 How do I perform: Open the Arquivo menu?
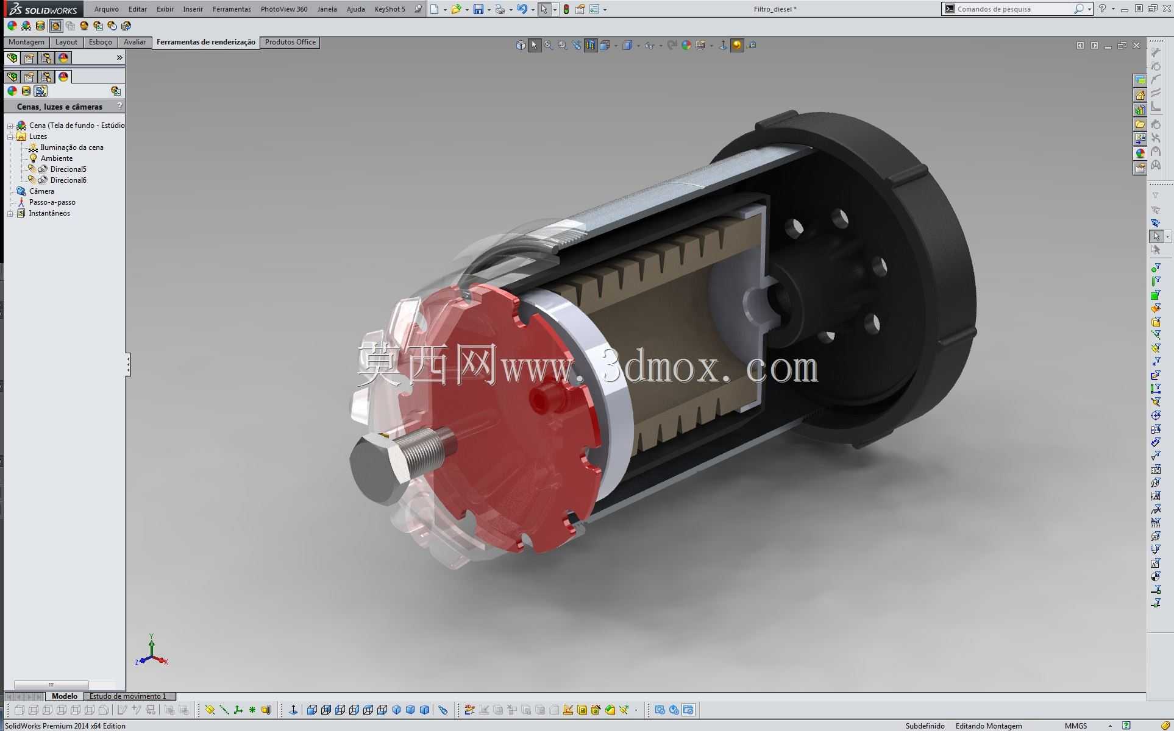pyautogui.click(x=107, y=9)
